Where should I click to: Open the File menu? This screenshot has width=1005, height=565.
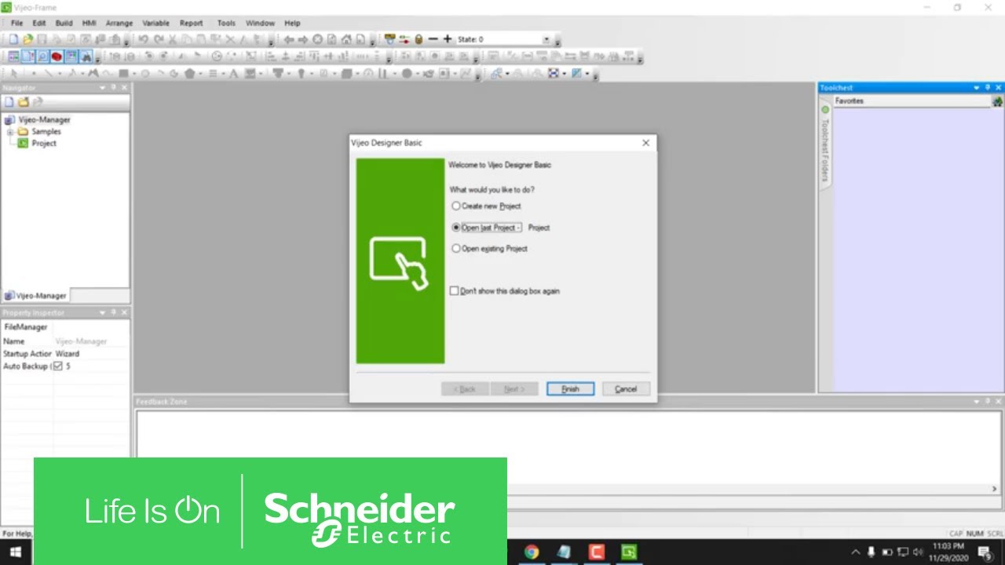coord(16,23)
